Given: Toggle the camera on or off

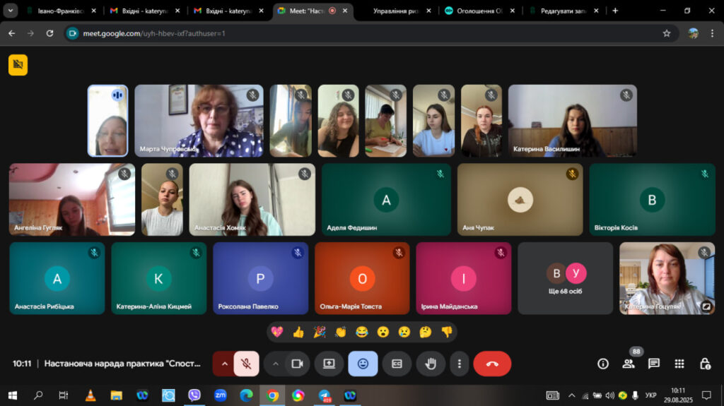Looking at the screenshot, I should pyautogui.click(x=298, y=364).
